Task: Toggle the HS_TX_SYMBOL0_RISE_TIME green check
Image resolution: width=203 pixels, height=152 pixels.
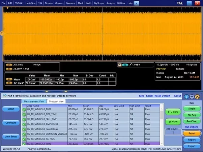Action: tap(24, 114)
